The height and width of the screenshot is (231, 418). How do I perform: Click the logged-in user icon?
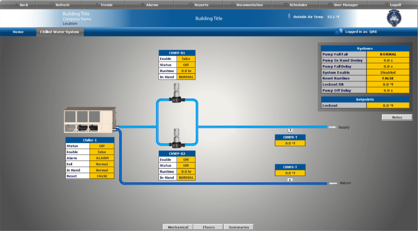click(x=338, y=31)
